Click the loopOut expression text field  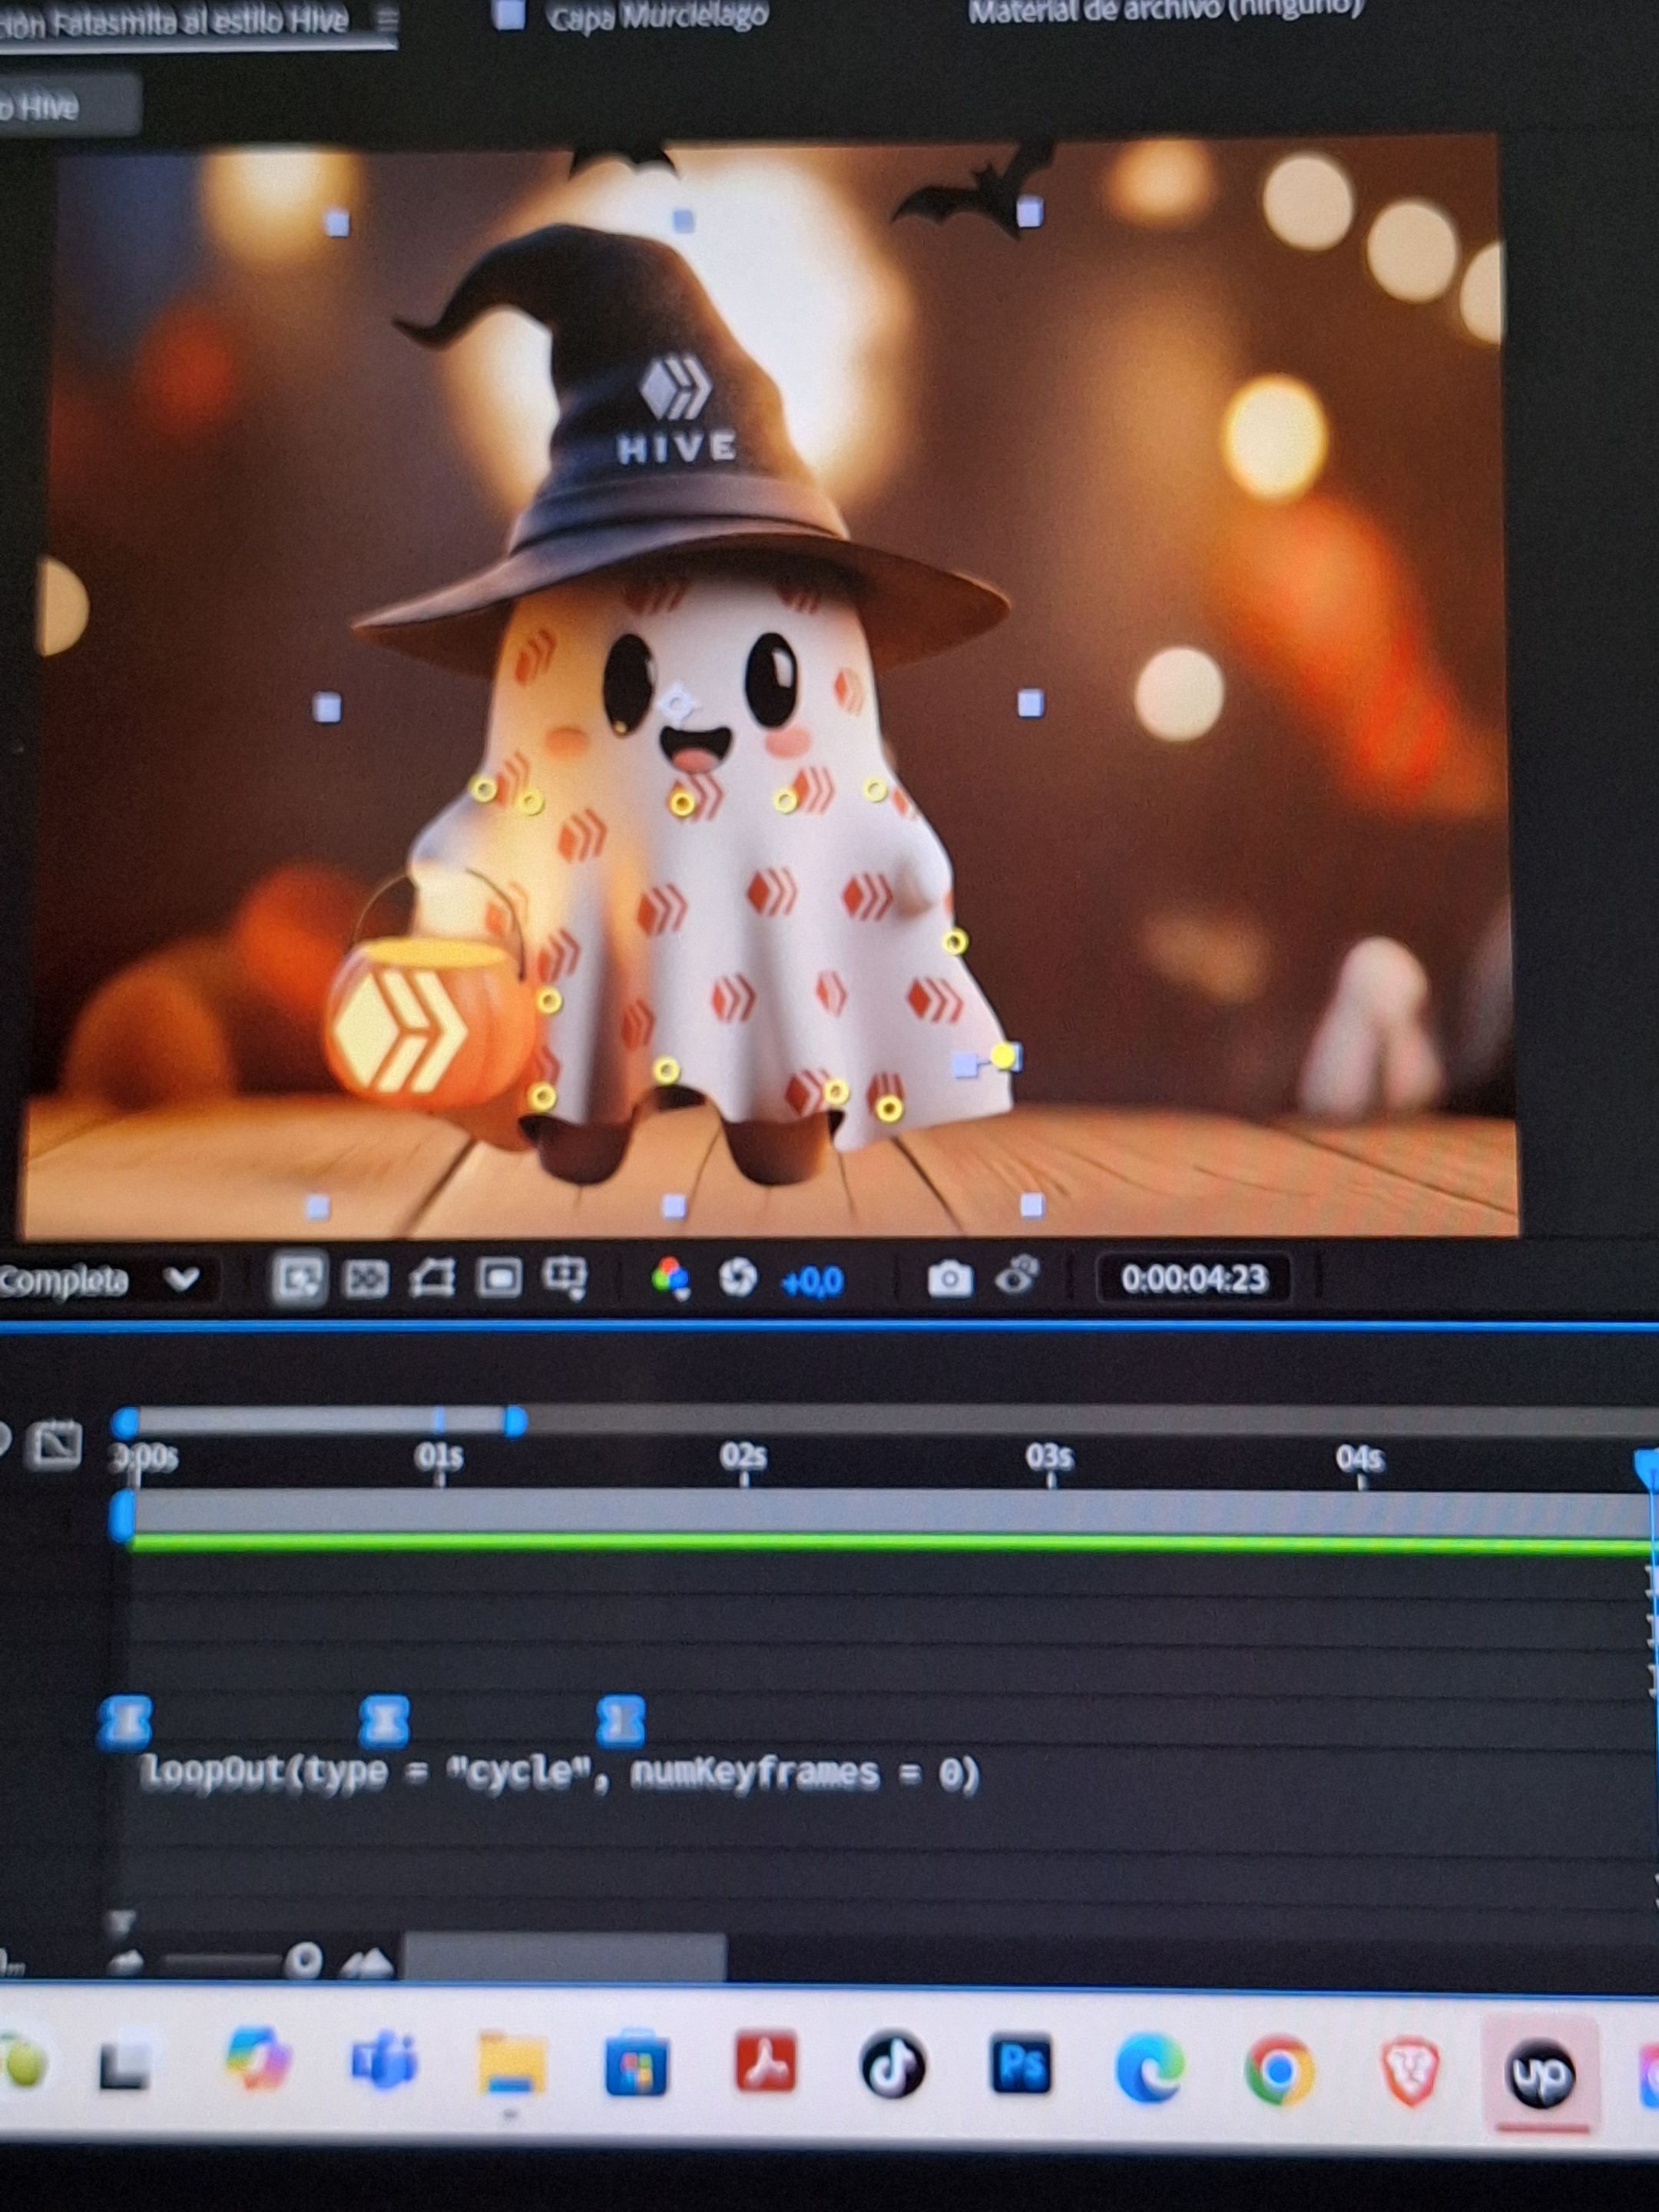560,1773
